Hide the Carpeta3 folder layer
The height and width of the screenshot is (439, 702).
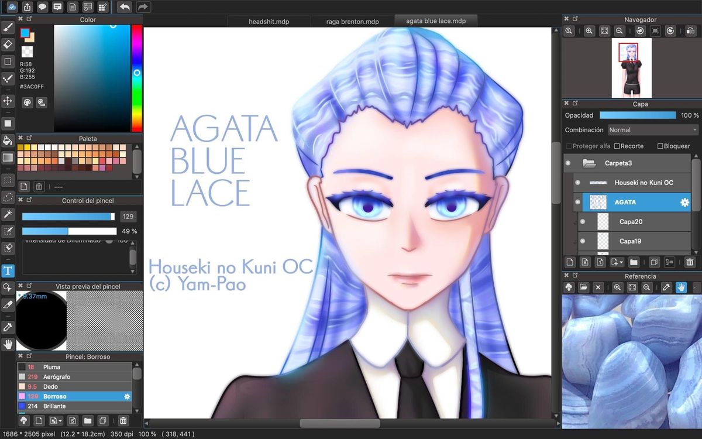(x=567, y=163)
